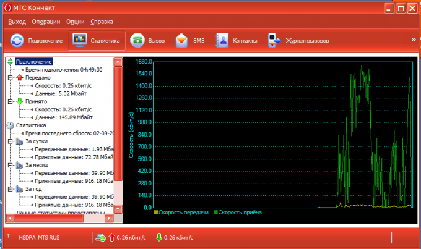The image size is (421, 249).
Task: Click the green diamond icon beside Подключение
Action: pos(10,62)
